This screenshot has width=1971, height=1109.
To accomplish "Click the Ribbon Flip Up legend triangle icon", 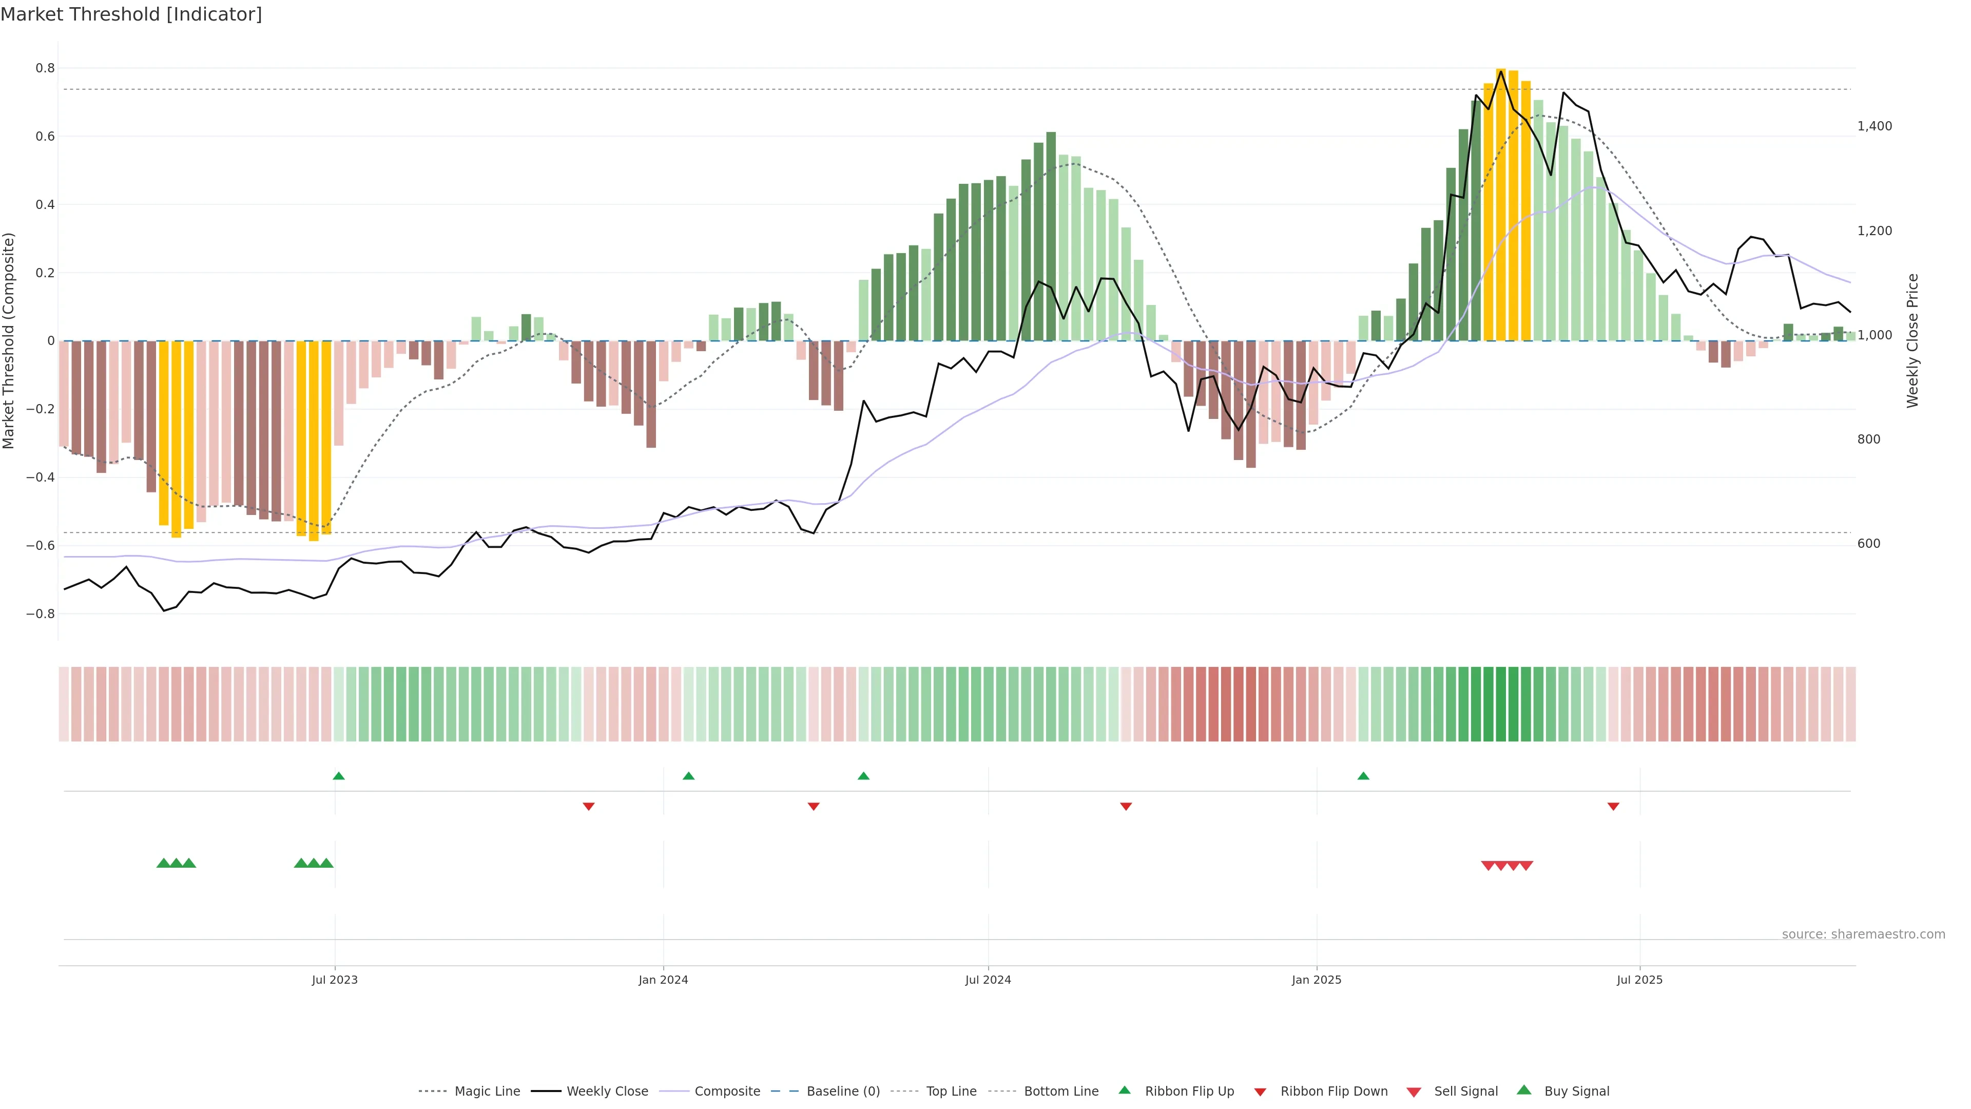I will pos(1124,1090).
